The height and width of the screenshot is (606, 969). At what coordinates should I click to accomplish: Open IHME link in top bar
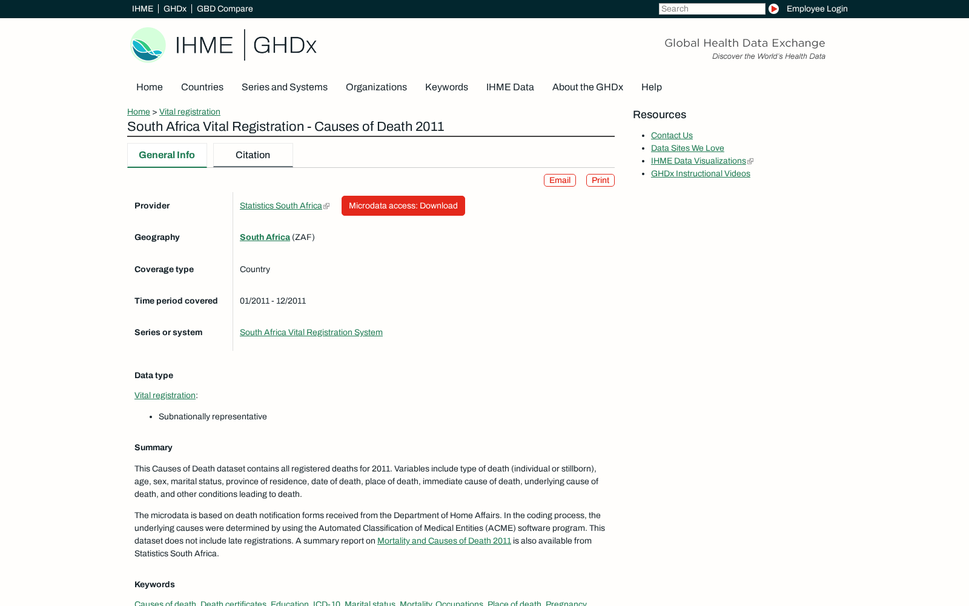[142, 8]
